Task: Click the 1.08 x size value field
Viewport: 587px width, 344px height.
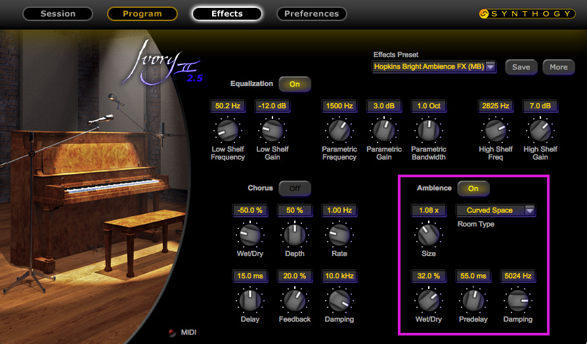Action: click(429, 210)
